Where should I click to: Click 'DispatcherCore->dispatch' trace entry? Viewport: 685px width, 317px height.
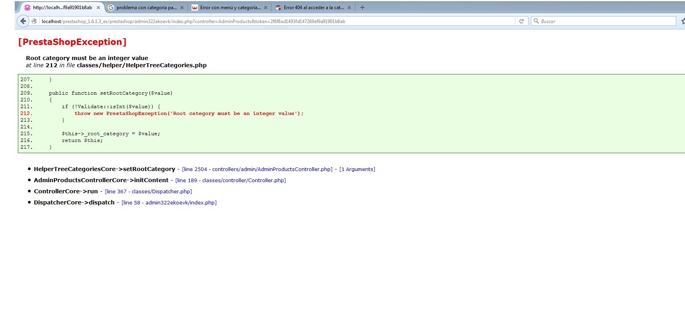(74, 202)
